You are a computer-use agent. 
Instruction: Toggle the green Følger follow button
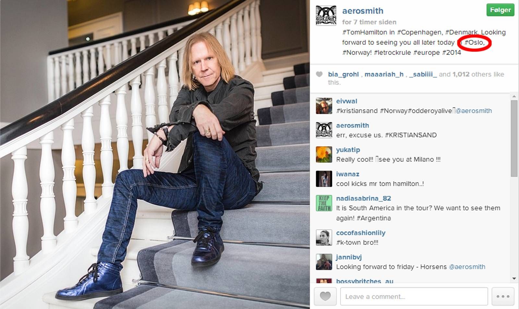click(500, 10)
